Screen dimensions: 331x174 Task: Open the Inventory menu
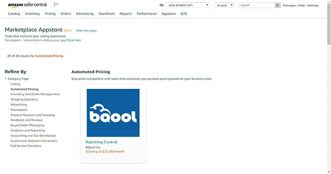pos(32,14)
